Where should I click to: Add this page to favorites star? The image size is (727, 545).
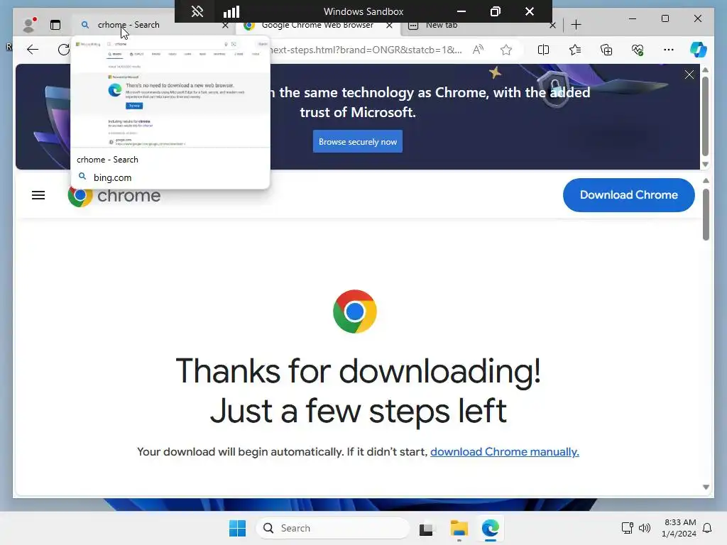(506, 50)
